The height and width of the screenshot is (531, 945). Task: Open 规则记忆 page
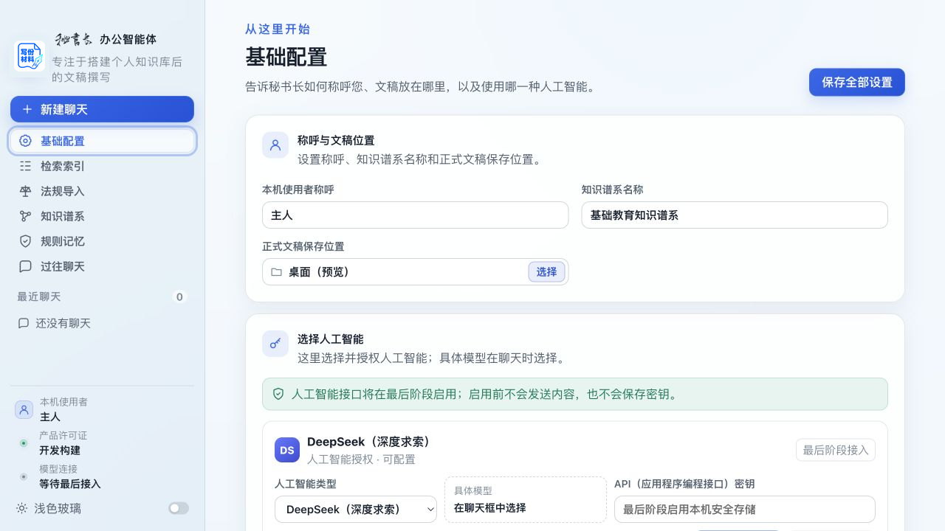click(102, 241)
